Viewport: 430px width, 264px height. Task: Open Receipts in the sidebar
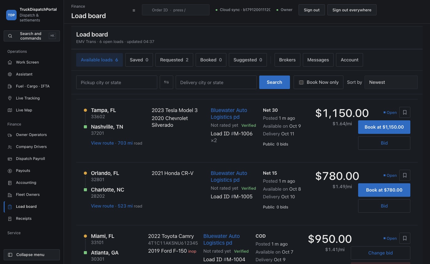coord(24,219)
